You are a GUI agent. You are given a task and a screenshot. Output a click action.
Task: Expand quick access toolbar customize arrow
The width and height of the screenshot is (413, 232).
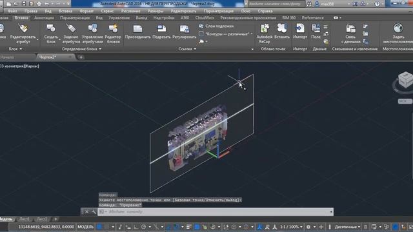point(68,4)
